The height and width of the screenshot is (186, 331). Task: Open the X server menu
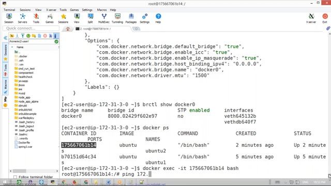[51, 10]
